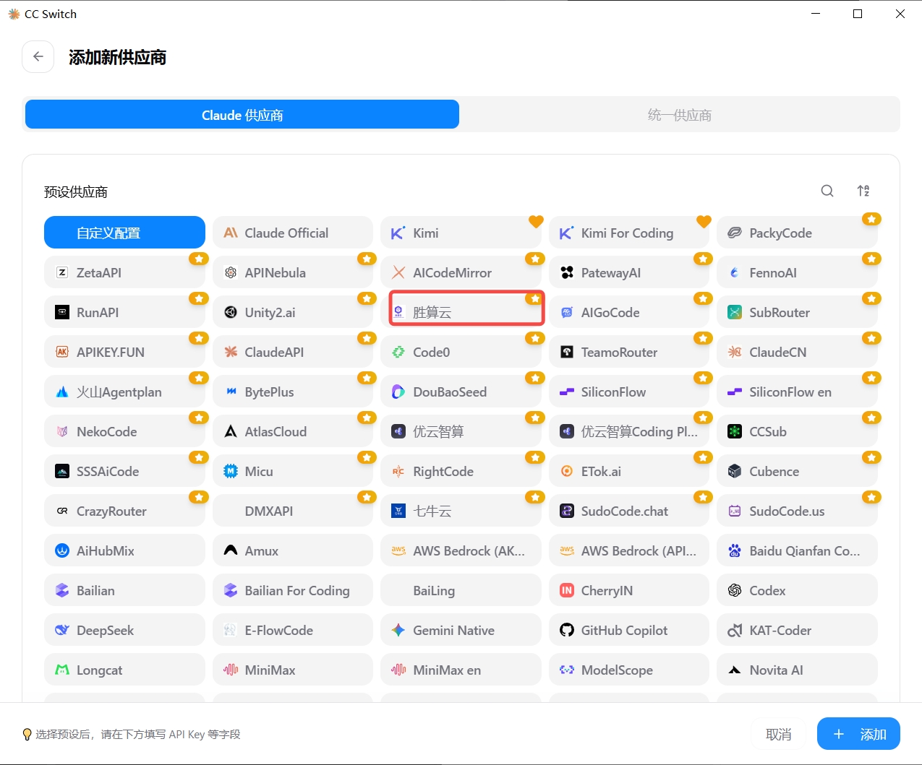
Task: Pick the Amux provider
Action: click(x=293, y=550)
